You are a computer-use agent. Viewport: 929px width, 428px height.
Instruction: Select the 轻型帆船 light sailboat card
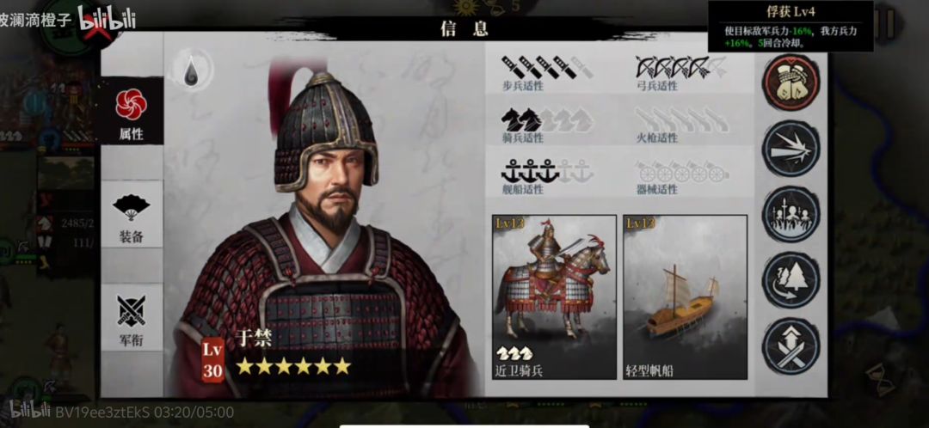pos(685,297)
